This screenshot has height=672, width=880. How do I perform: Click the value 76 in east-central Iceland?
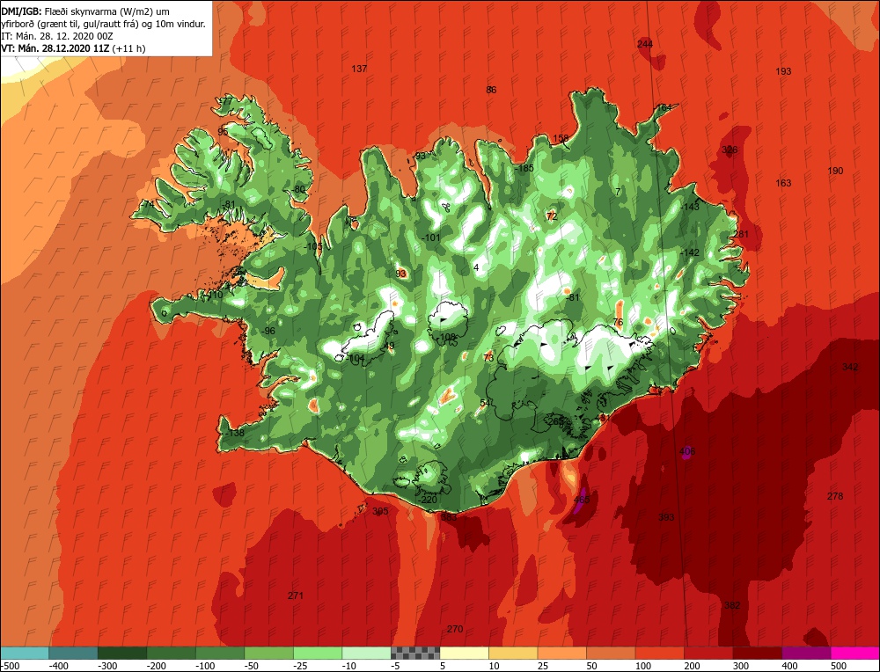pos(618,322)
